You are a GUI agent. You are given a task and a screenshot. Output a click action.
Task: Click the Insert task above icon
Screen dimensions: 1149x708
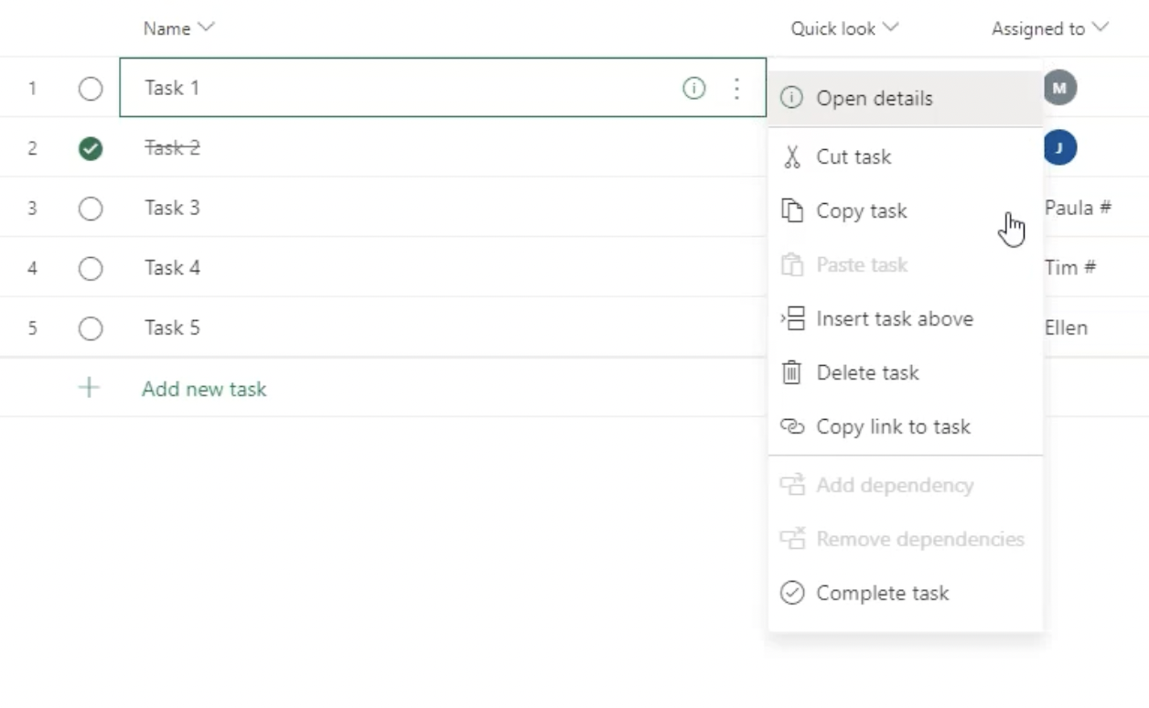(x=791, y=318)
